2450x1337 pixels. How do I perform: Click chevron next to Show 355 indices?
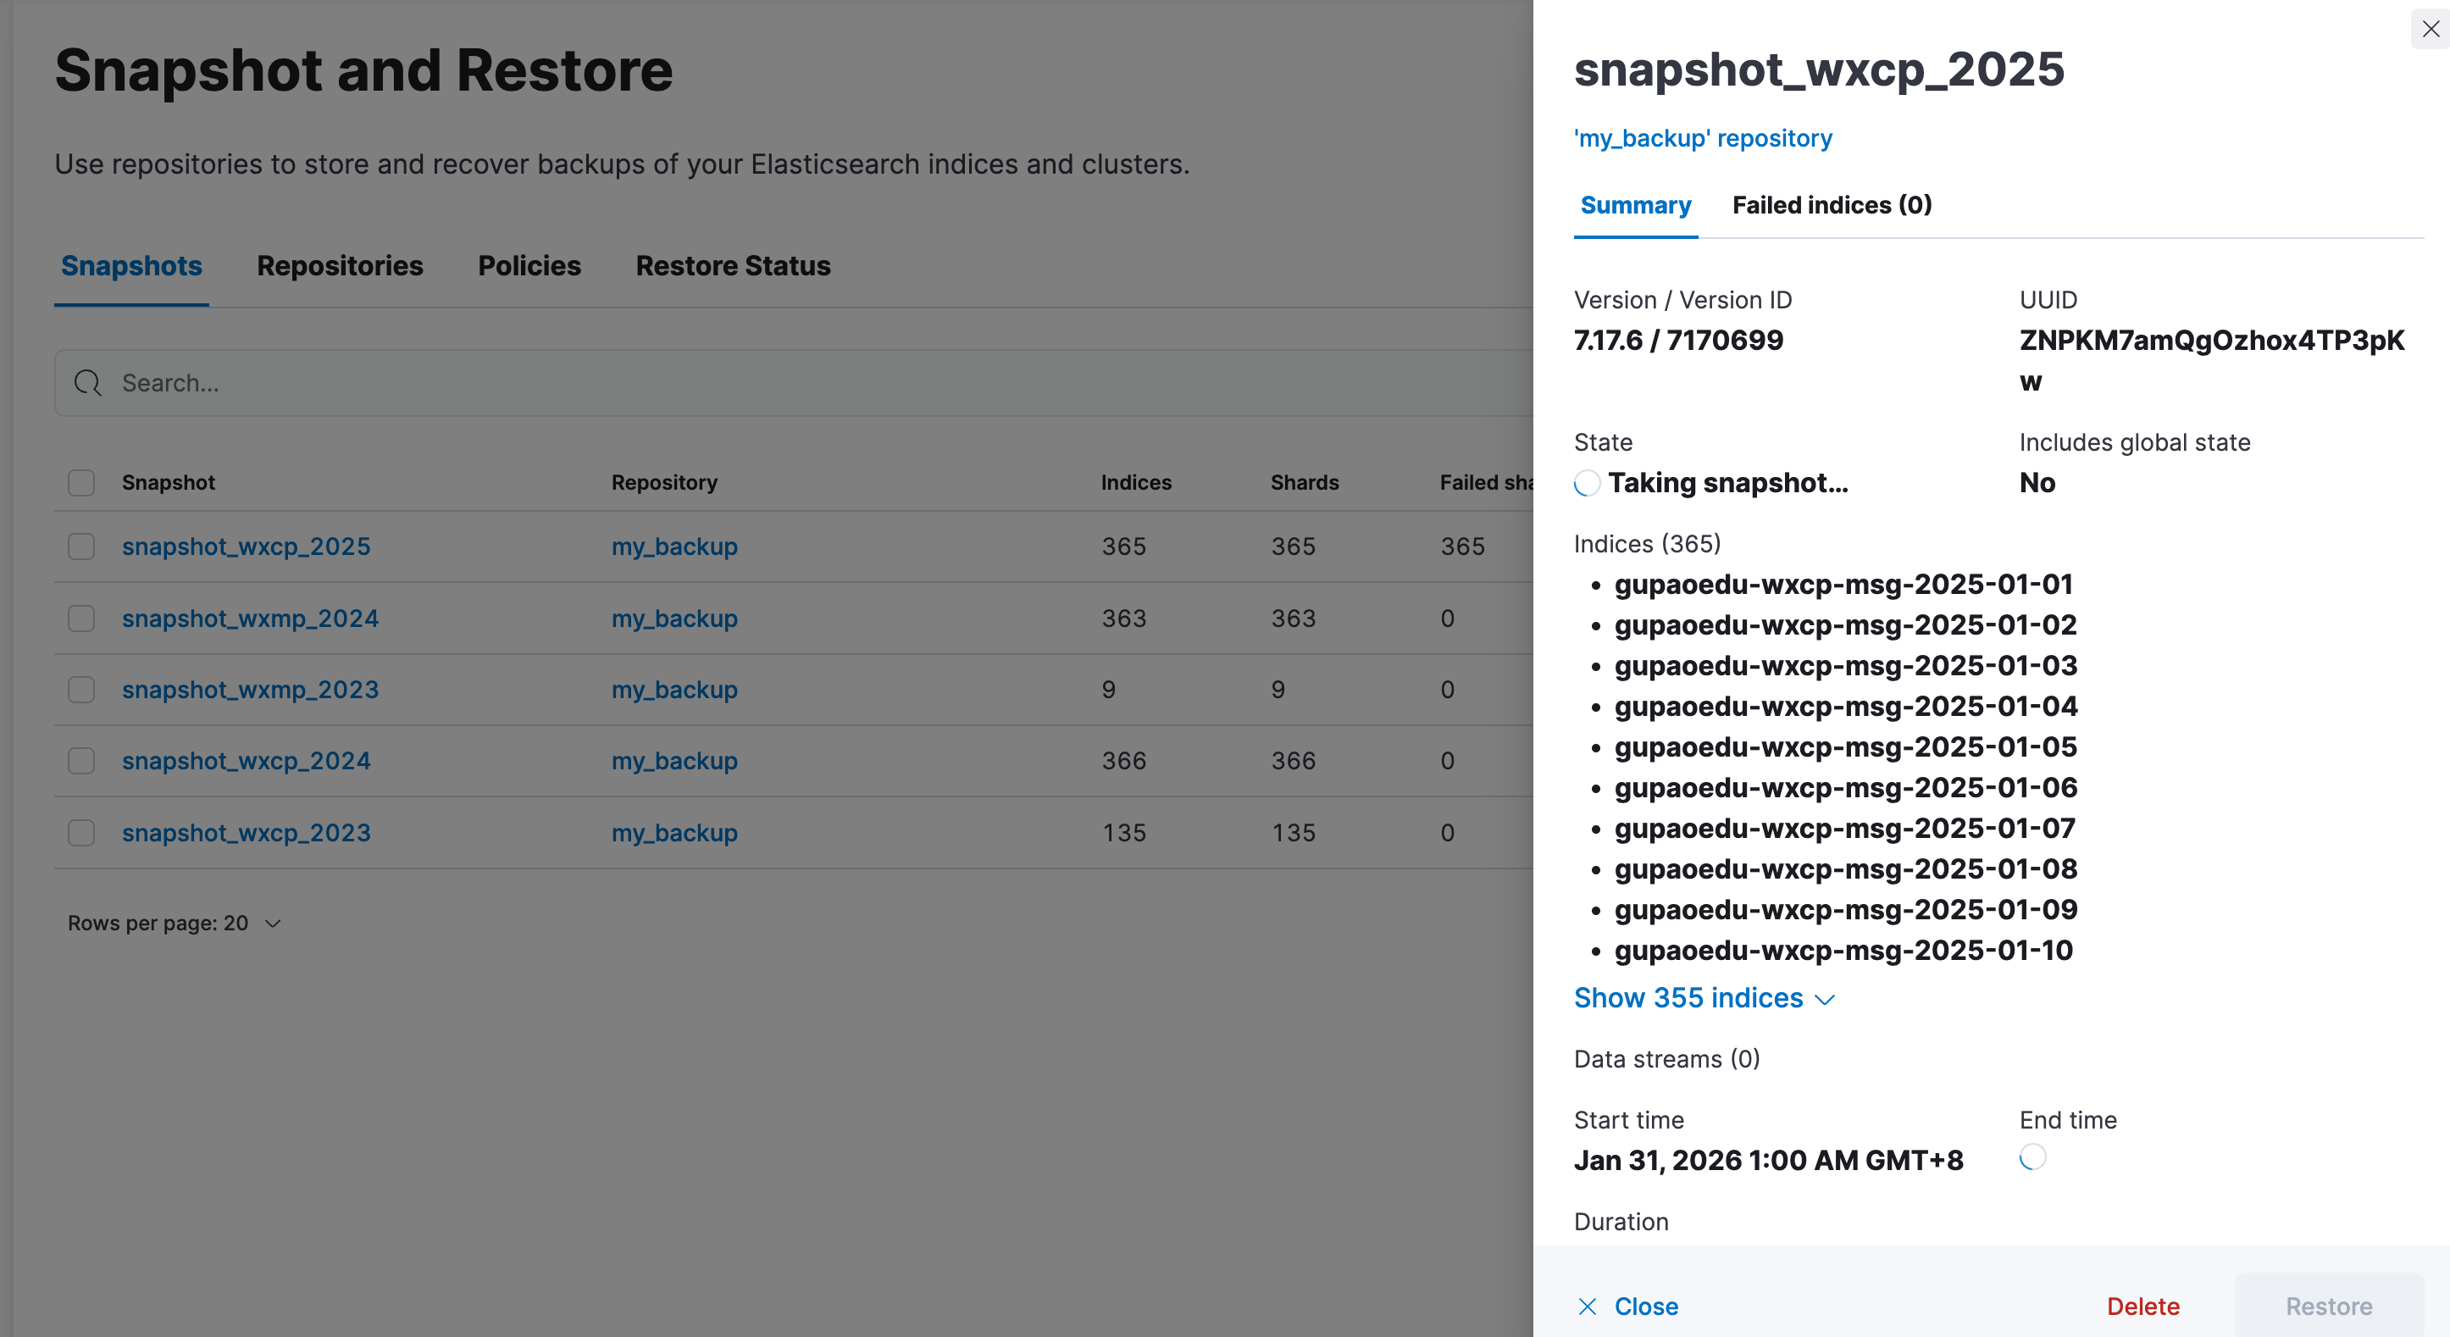click(1824, 1000)
